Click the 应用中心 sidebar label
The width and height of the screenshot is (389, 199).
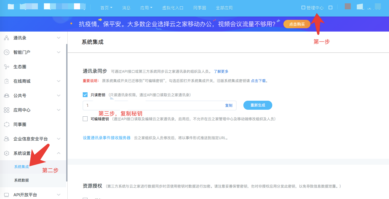pos(22,110)
